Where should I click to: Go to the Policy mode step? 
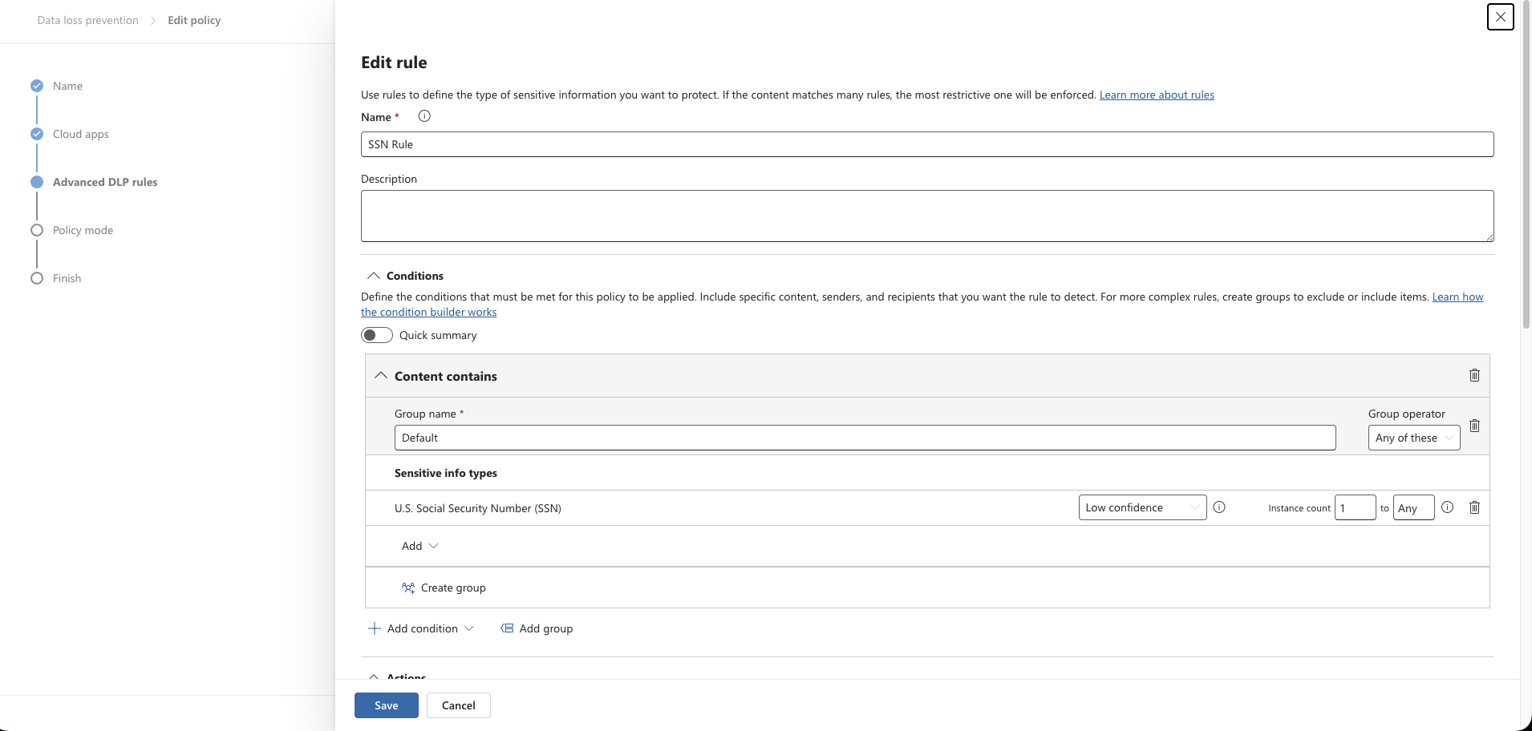click(83, 230)
